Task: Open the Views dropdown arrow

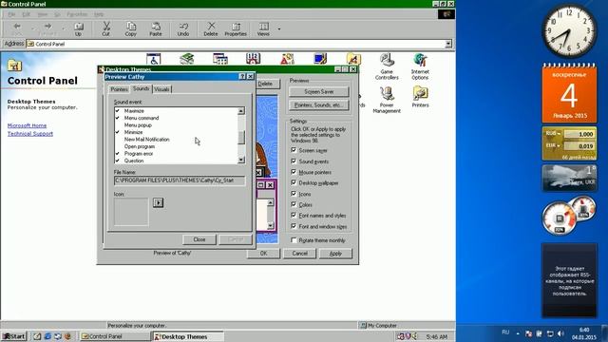Action: 278,29
